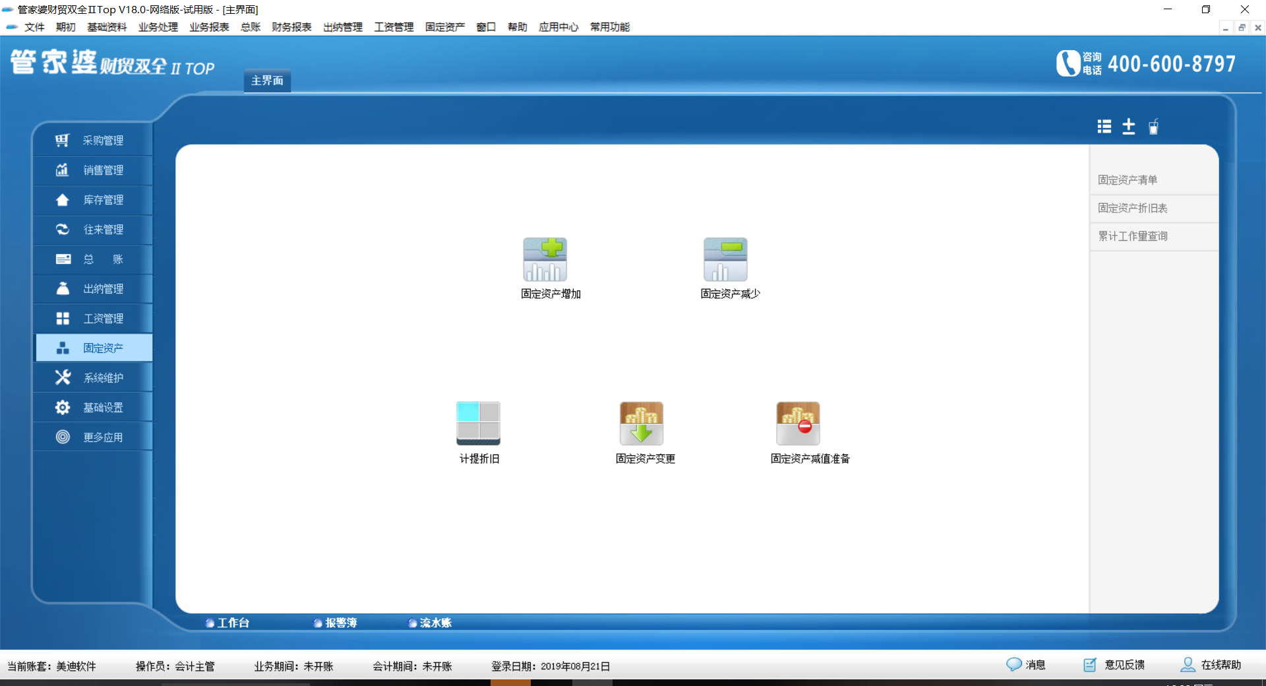Click the 400-600-8797 hotline number
The image size is (1266, 686).
coord(1172,64)
